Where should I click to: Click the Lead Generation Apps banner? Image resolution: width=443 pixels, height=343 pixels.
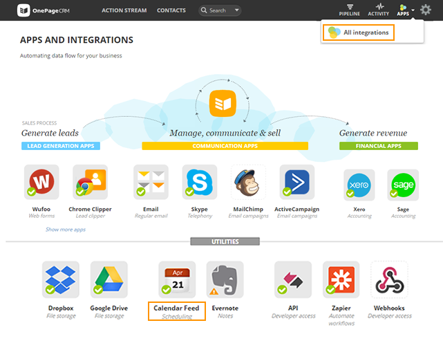point(61,146)
